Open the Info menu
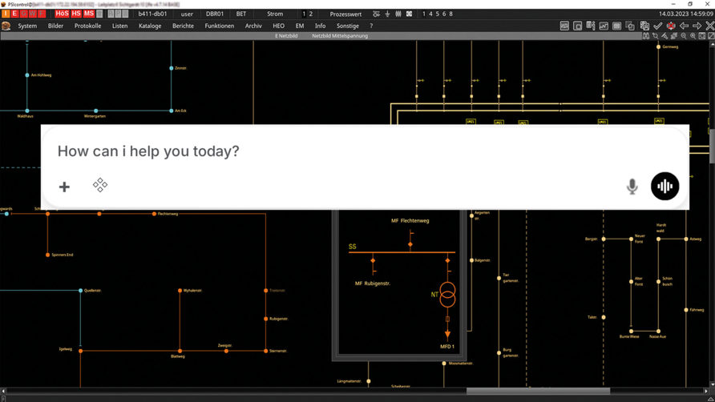 320,26
